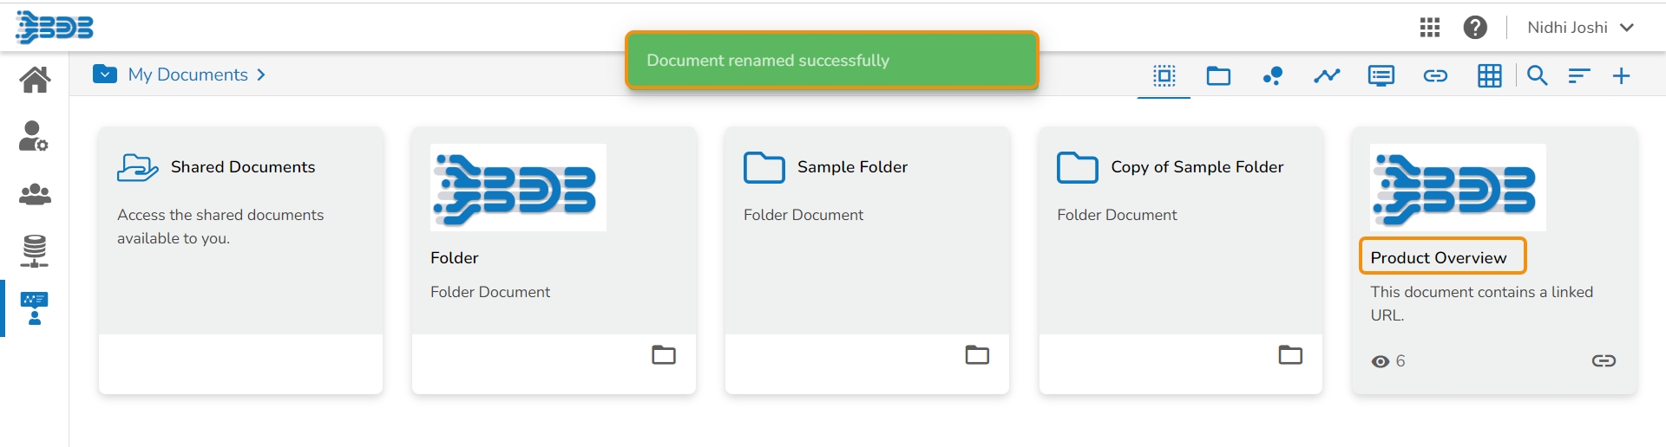Click the search magnifier icon
1666x447 pixels.
[x=1537, y=75]
